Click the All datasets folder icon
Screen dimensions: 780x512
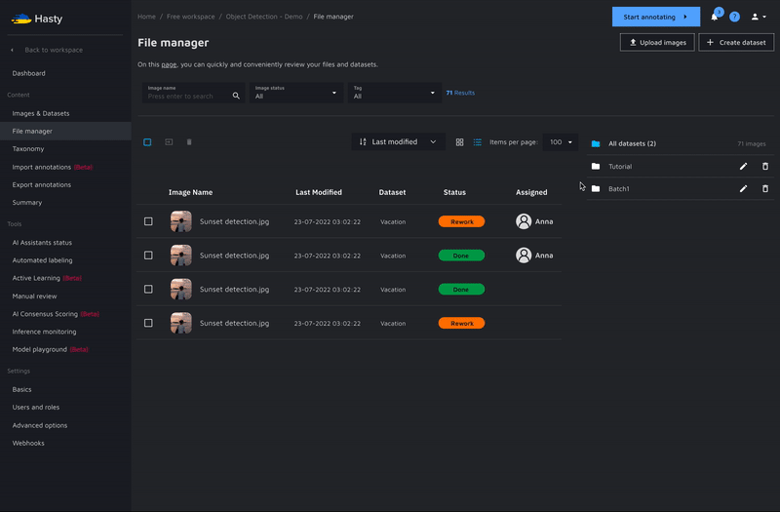(x=596, y=143)
